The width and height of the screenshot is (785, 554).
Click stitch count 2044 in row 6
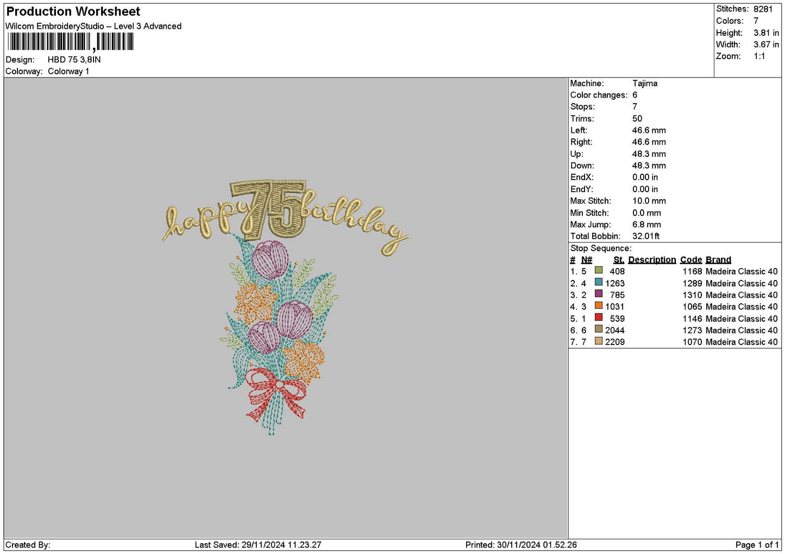click(615, 330)
